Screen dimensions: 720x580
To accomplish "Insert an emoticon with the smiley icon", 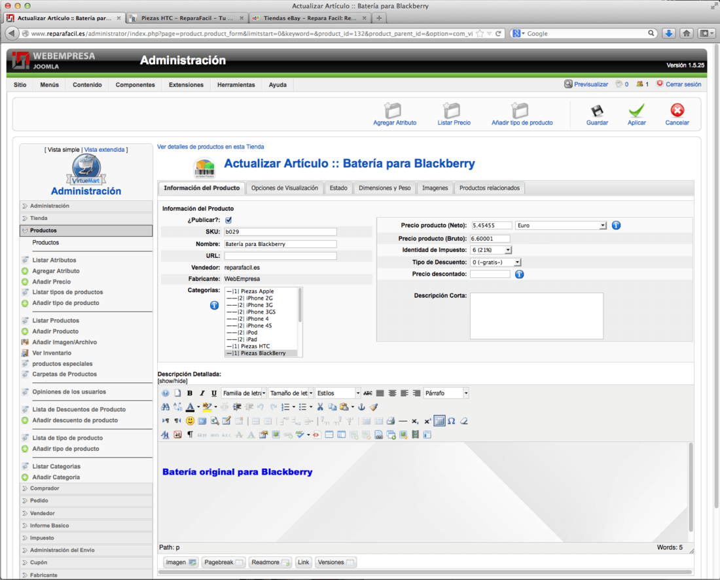I will [x=190, y=421].
